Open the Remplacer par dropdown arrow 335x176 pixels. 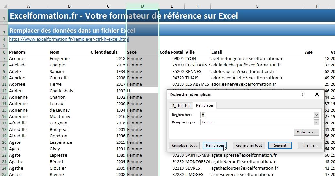(316, 122)
